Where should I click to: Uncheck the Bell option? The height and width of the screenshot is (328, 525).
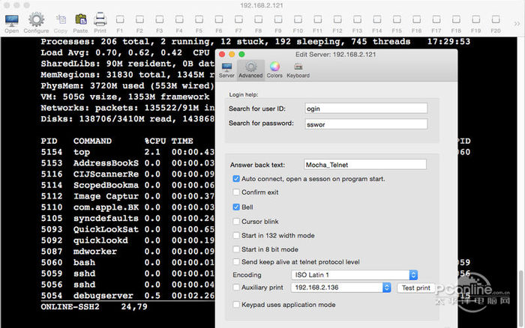click(x=237, y=207)
